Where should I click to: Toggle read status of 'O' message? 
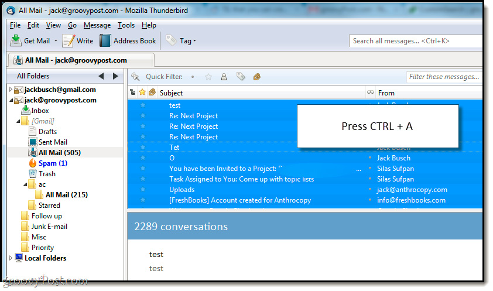click(x=370, y=158)
